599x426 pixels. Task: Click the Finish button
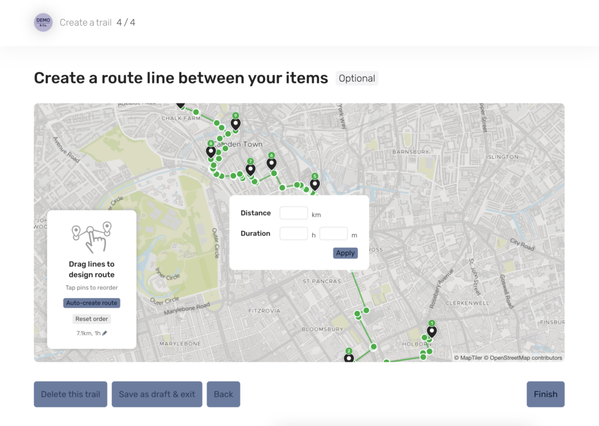pos(545,394)
